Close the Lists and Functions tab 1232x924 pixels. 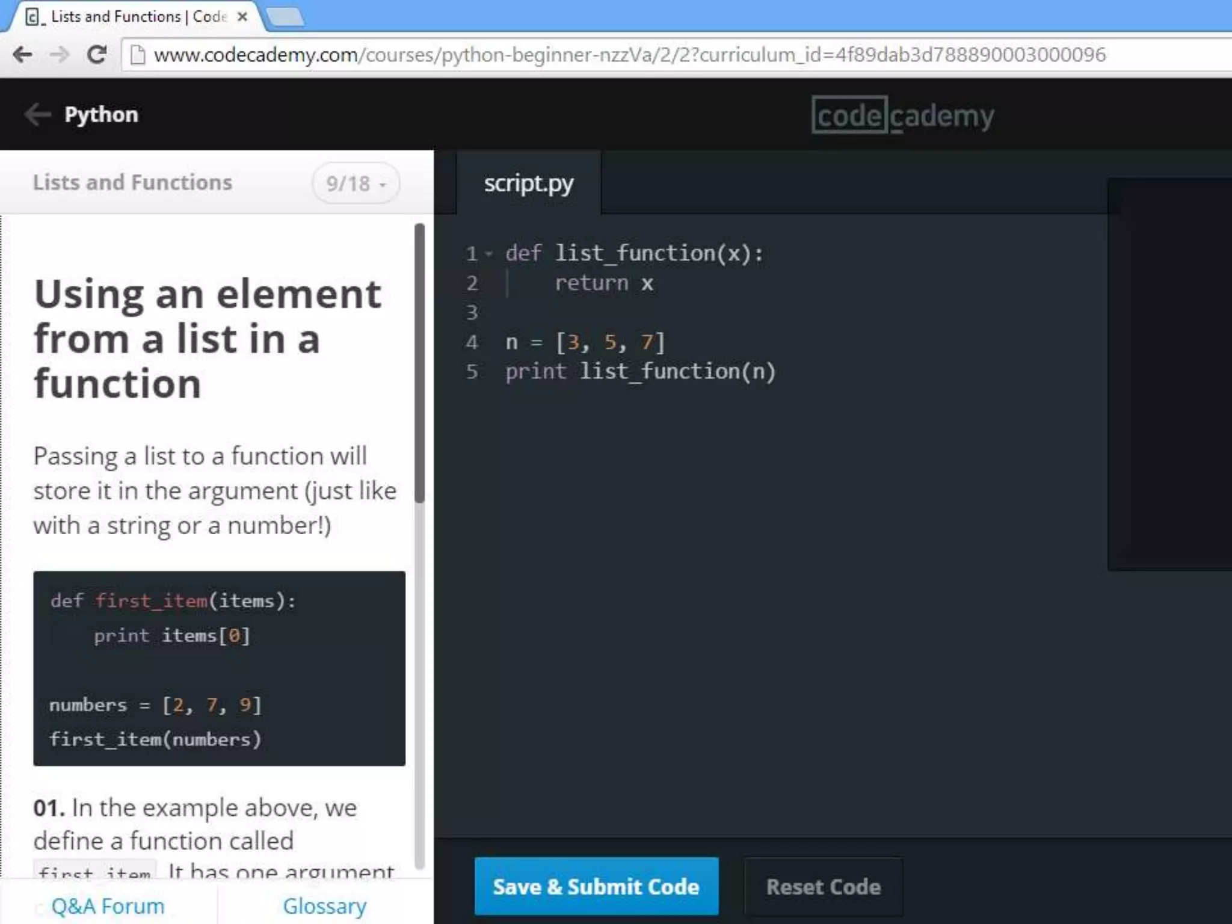pyautogui.click(x=242, y=17)
